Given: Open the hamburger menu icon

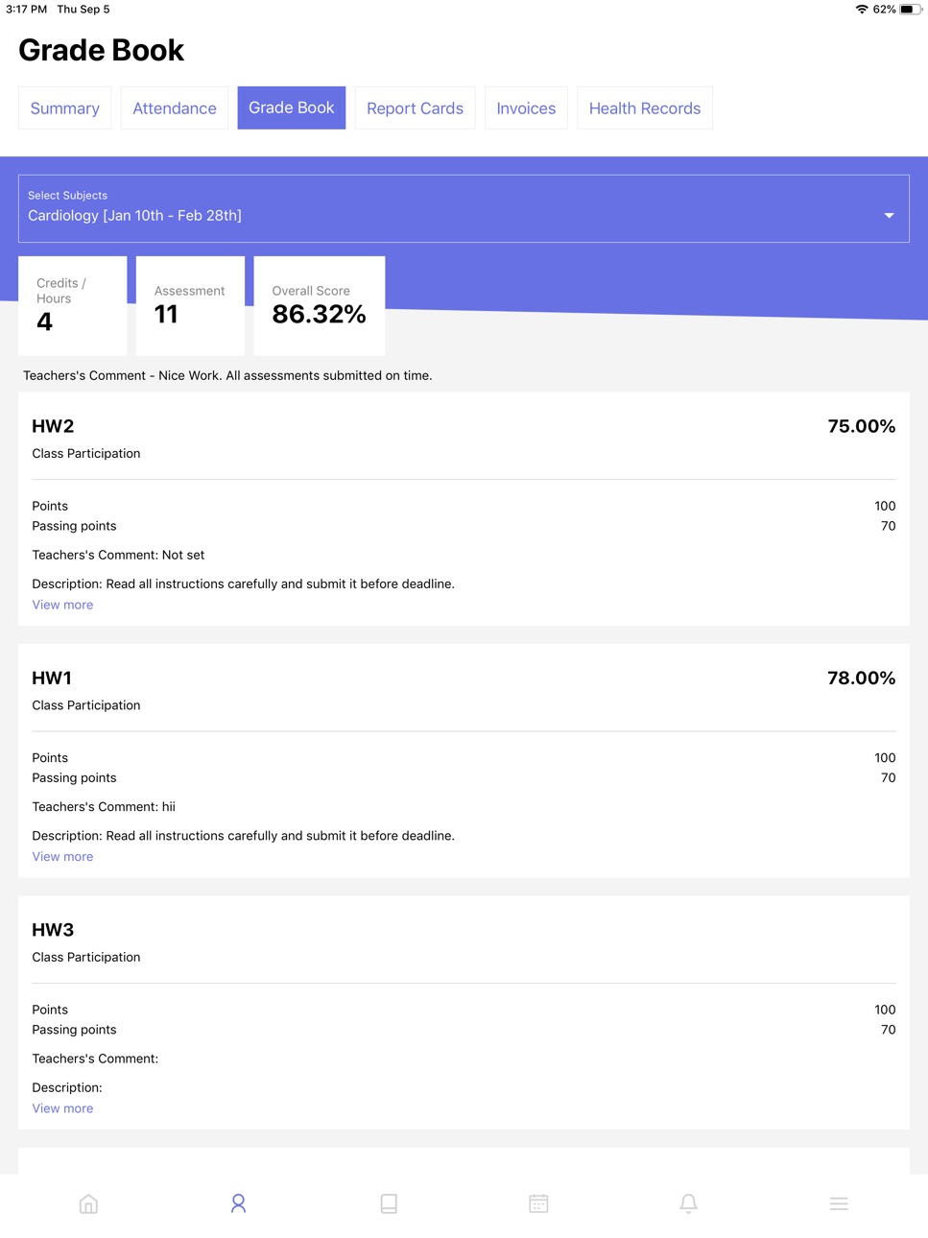Looking at the screenshot, I should point(839,1203).
